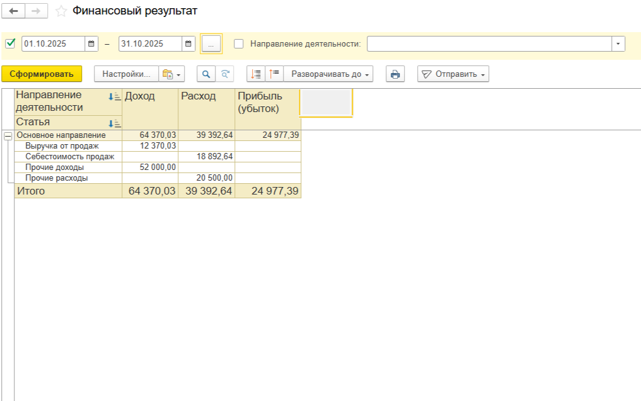The height and width of the screenshot is (401, 641).
Task: Click the period selection ellipsis button
Action: point(211,44)
